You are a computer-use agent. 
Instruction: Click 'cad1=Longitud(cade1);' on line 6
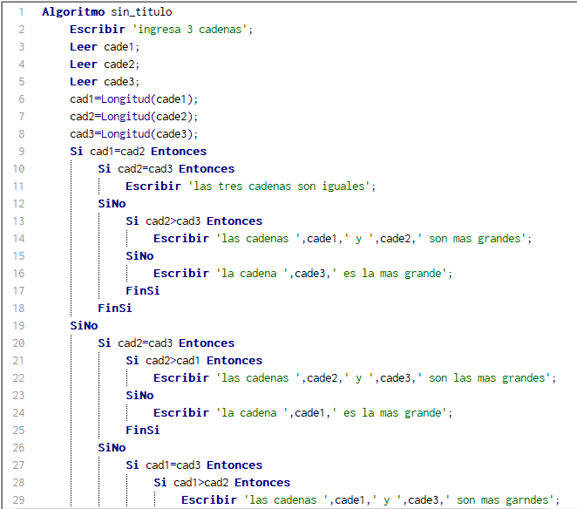pos(134,99)
